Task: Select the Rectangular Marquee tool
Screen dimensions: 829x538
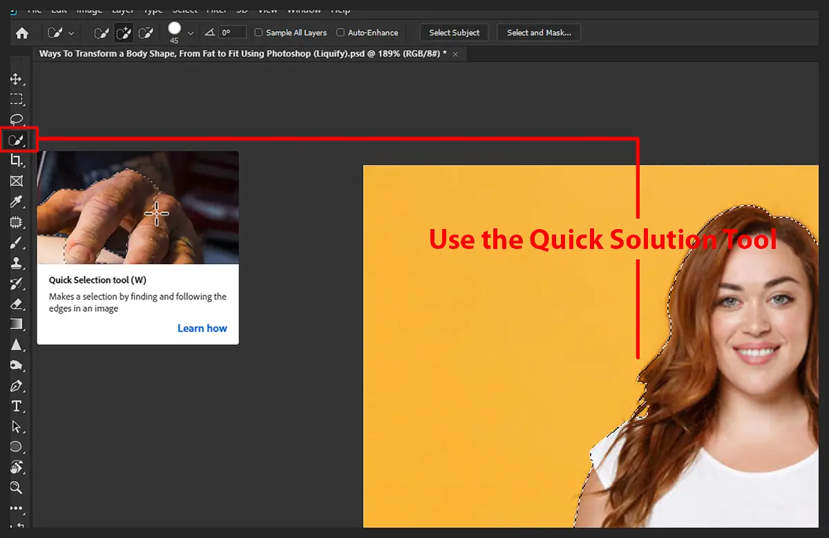Action: [x=18, y=99]
